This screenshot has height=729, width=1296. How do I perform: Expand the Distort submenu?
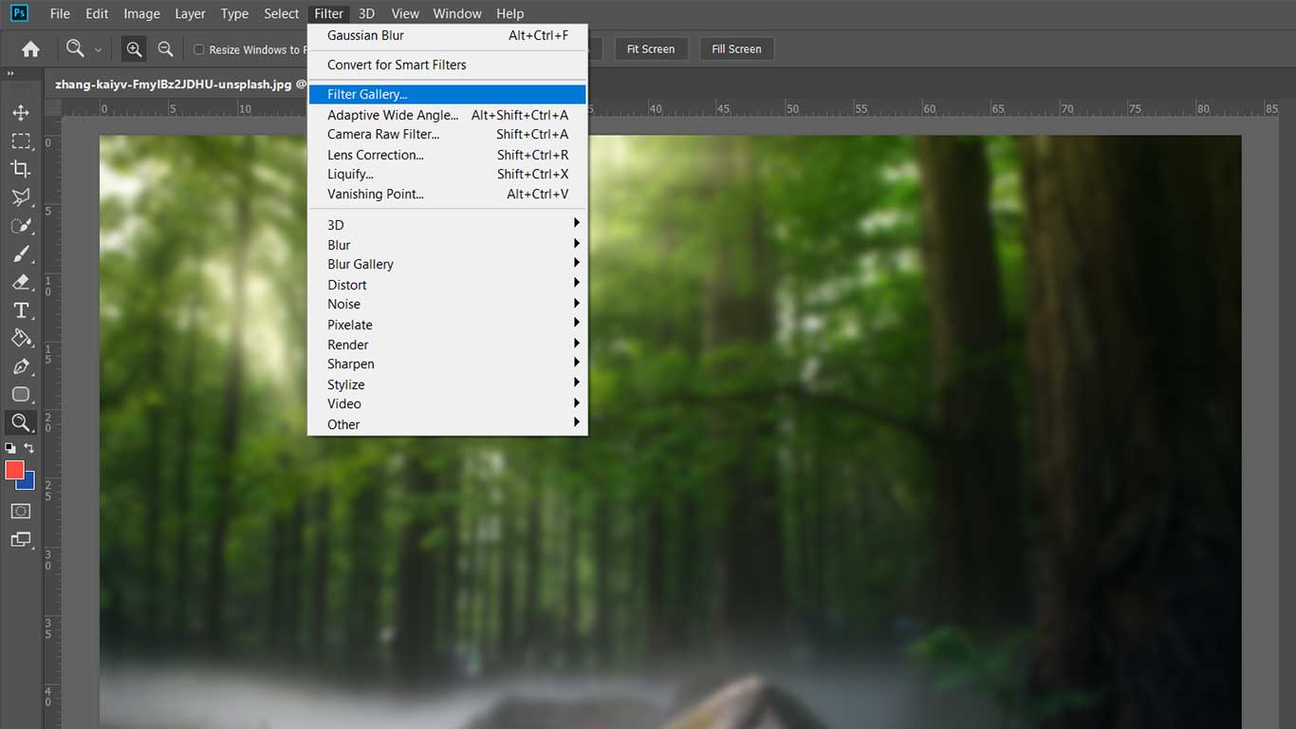(x=447, y=285)
